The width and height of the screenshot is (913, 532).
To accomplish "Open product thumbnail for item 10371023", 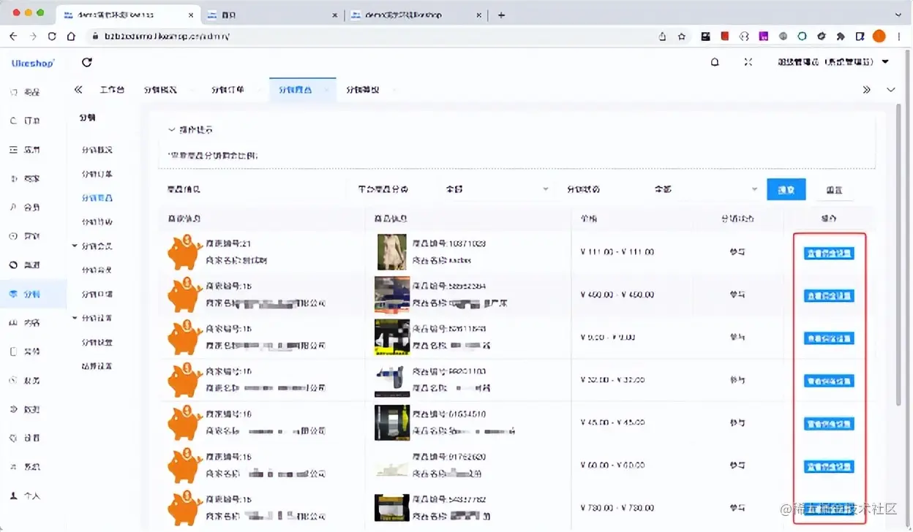I will click(392, 252).
